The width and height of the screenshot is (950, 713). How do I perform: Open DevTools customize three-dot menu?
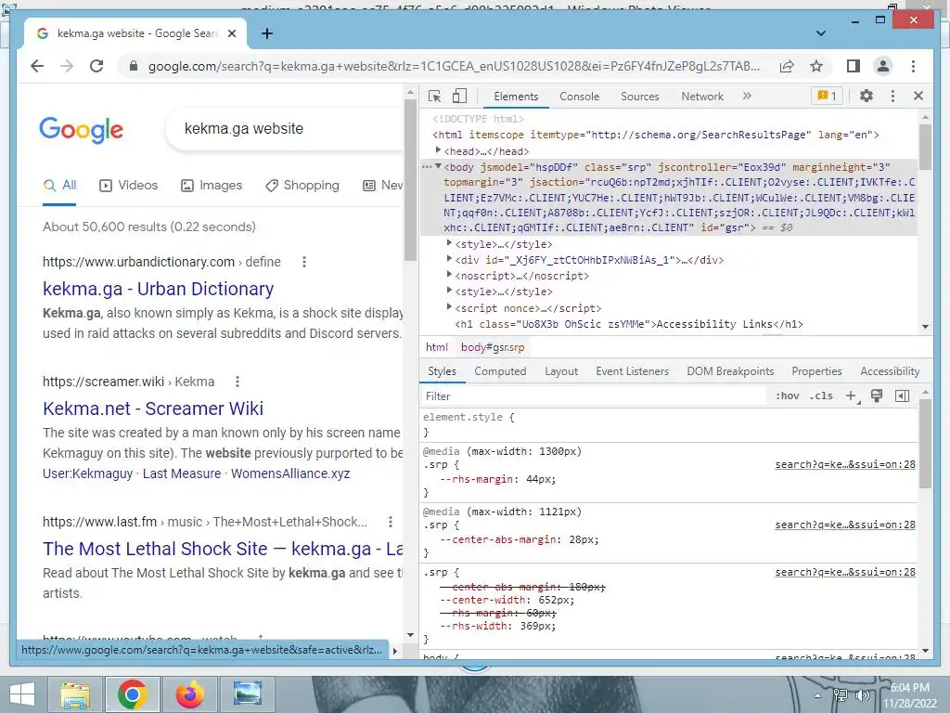click(x=892, y=96)
